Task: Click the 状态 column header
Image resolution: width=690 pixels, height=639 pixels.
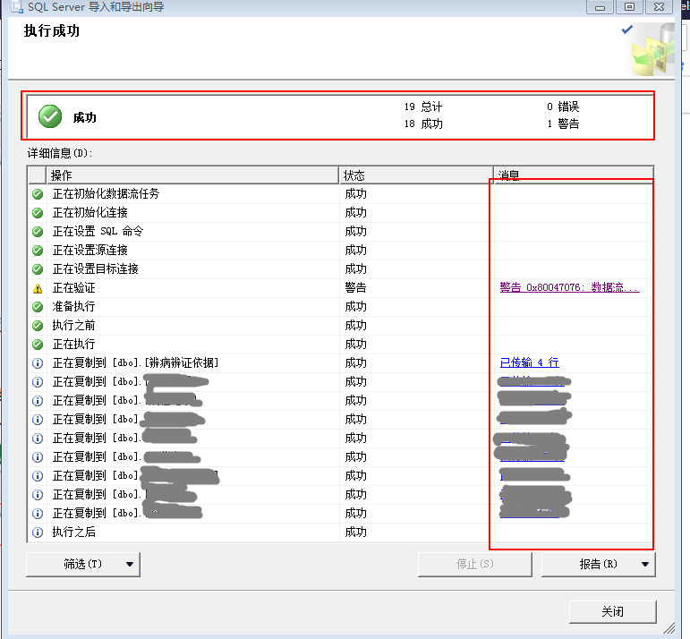Action: pos(416,175)
